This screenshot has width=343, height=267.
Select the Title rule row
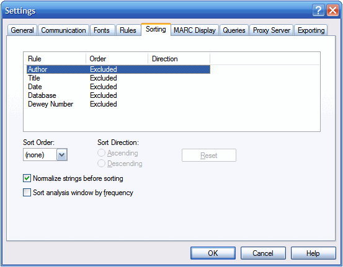[x=118, y=78]
